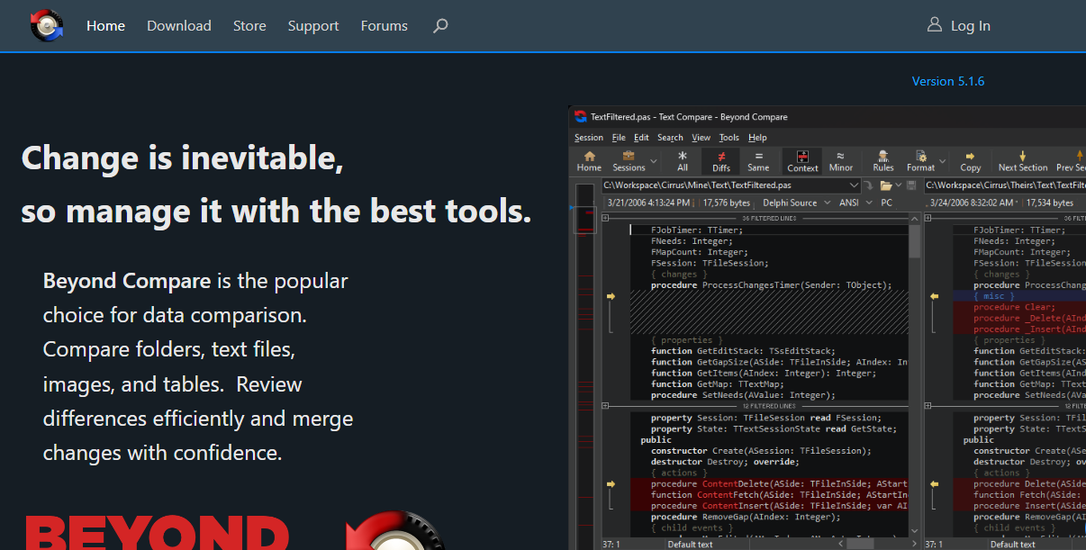
Task: Expand the left file path dropdown
Action: pos(854,185)
